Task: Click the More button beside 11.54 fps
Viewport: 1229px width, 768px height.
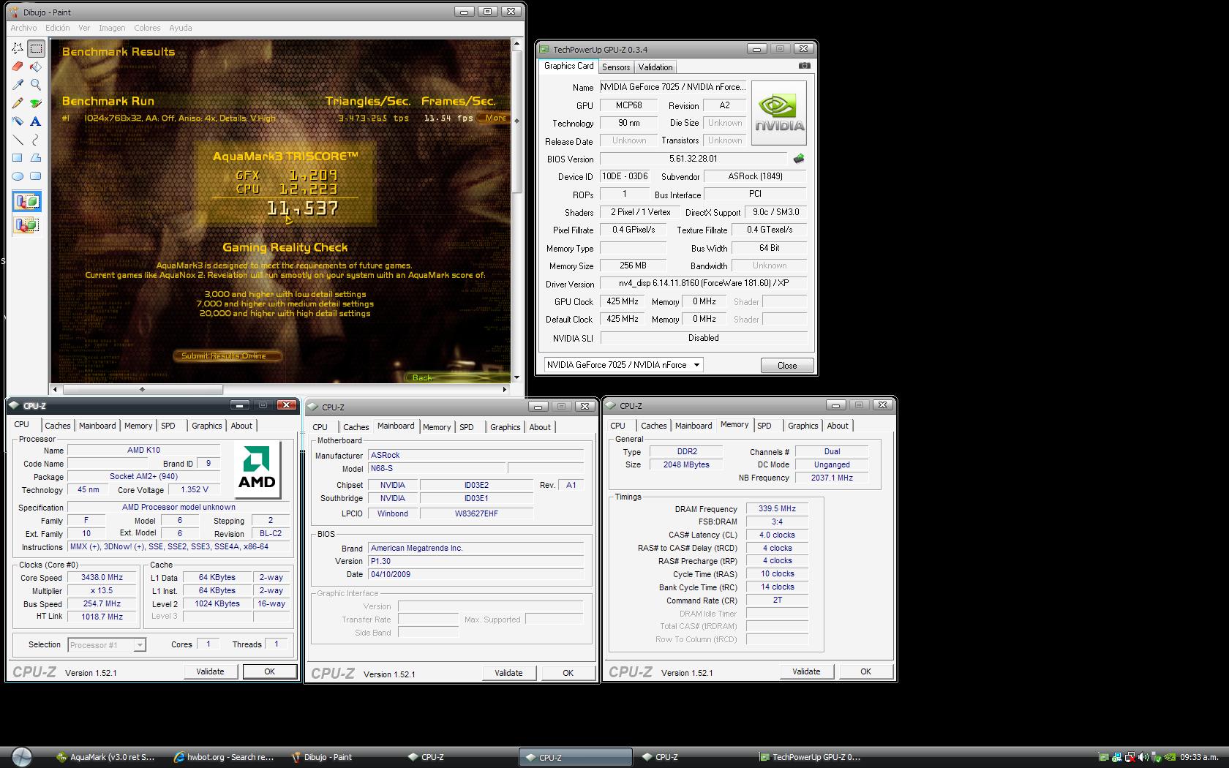Action: tap(495, 118)
